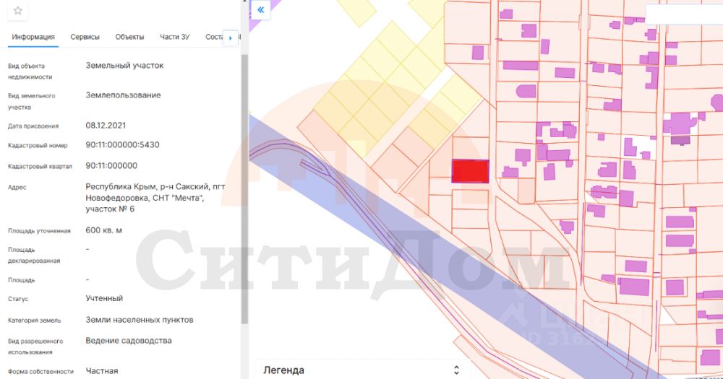Image resolution: width=723 pixels, height=379 pixels.
Task: Switch to the Информация tab
Action: point(33,37)
